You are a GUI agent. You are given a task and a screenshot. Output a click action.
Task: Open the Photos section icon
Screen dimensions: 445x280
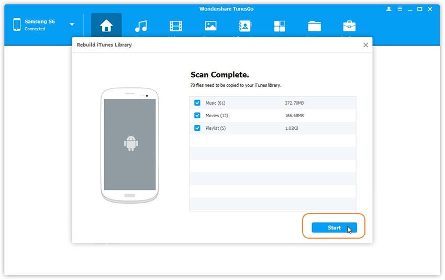tap(210, 26)
